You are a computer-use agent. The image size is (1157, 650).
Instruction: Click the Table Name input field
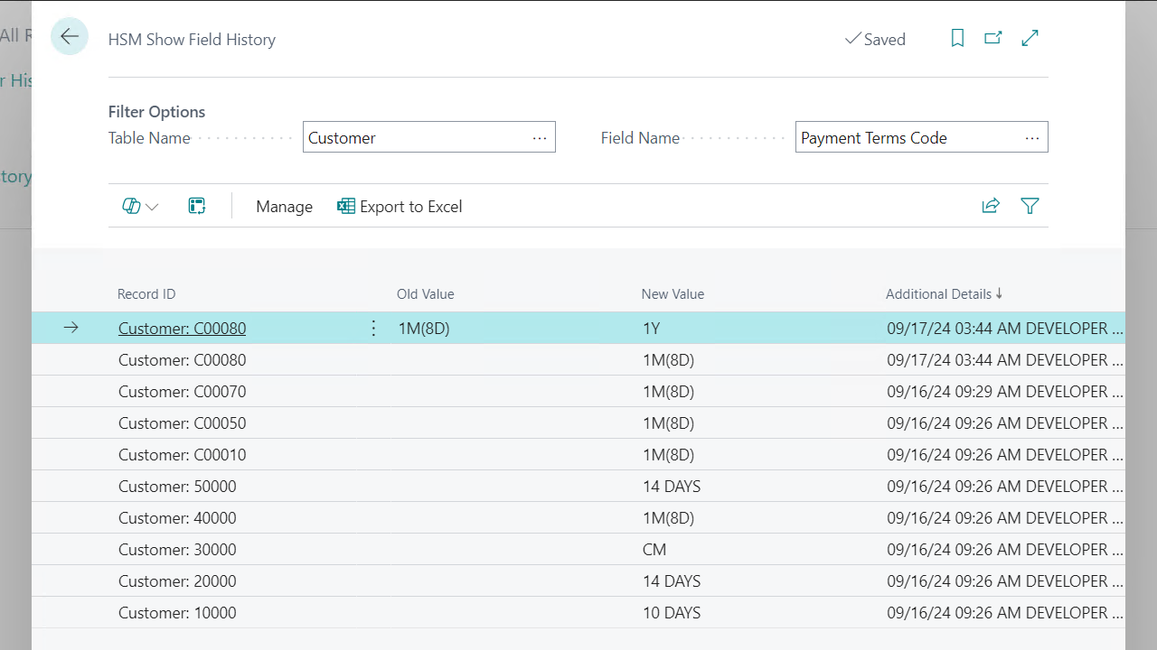[416, 138]
